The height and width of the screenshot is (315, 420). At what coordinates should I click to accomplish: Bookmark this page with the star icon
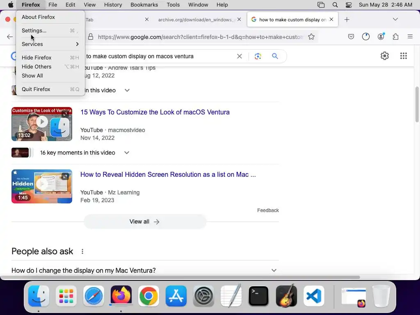click(311, 37)
